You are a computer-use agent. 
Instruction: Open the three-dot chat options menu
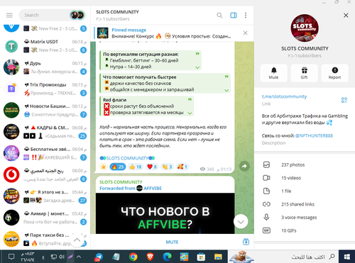tap(246, 16)
